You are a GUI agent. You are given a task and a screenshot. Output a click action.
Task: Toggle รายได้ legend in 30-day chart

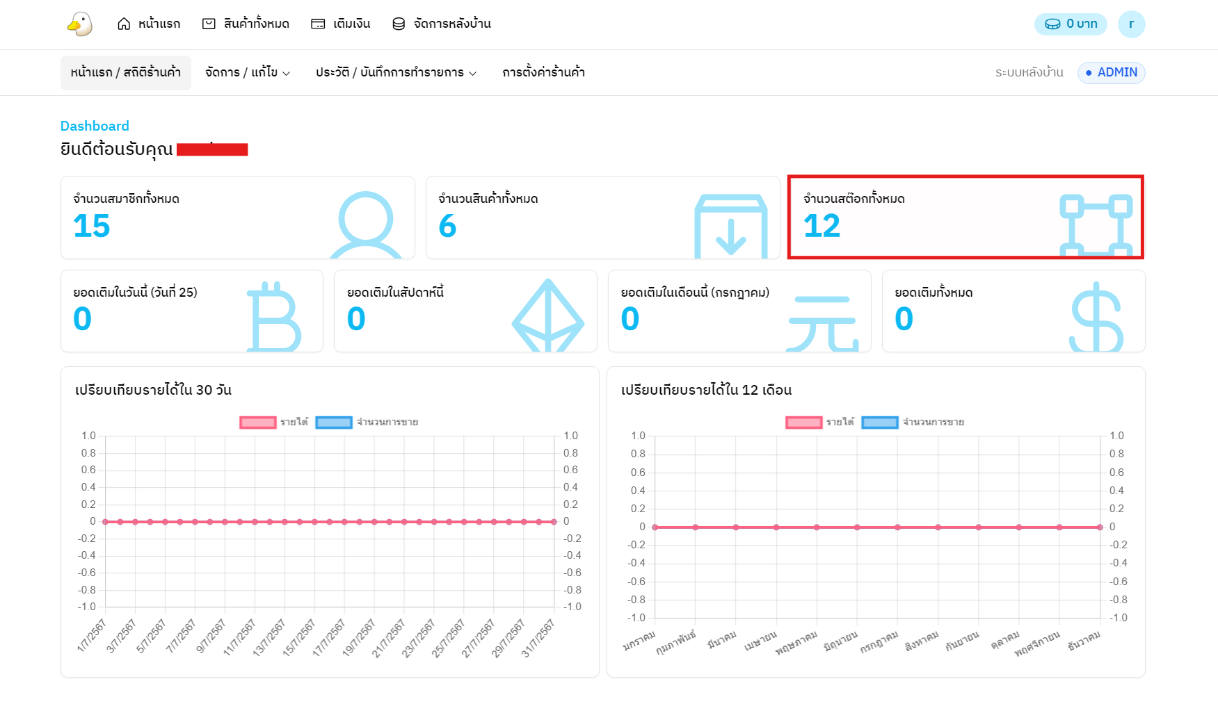tap(274, 422)
